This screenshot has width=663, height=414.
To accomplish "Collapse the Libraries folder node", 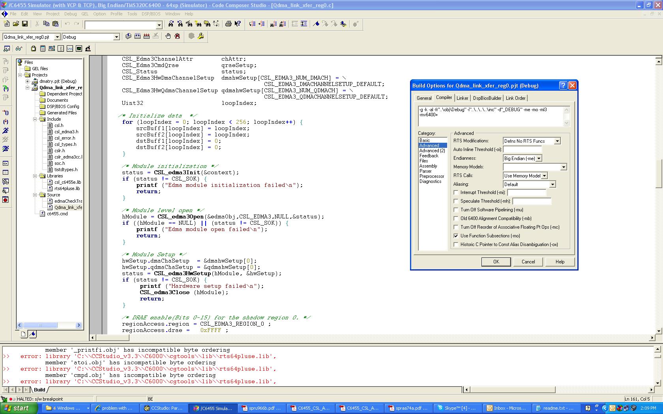I will tap(35, 176).
